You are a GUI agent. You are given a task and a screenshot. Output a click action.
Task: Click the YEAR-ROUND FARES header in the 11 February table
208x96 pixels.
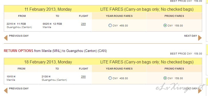pos(119,16)
